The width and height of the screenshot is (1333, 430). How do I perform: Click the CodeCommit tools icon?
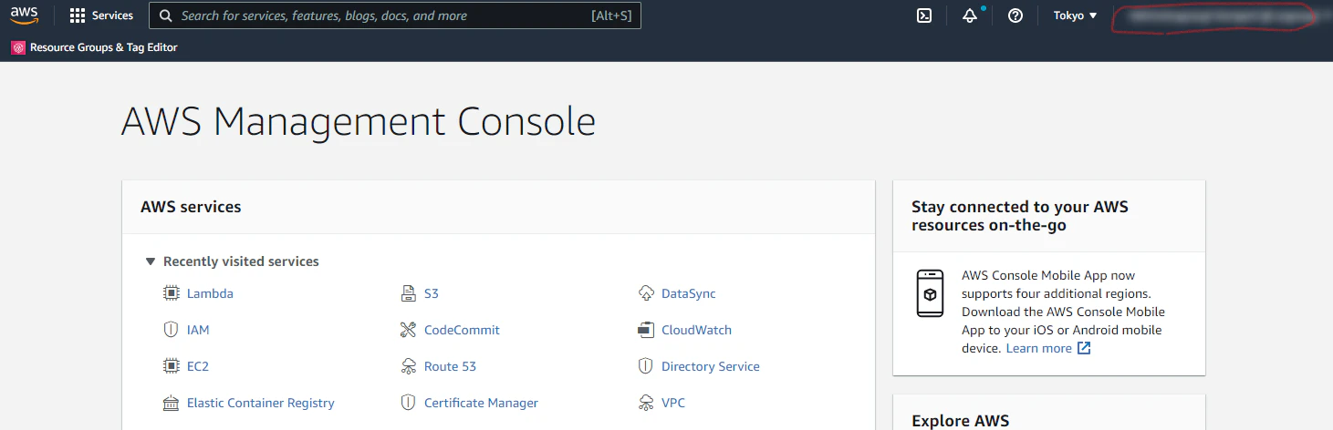(x=408, y=330)
